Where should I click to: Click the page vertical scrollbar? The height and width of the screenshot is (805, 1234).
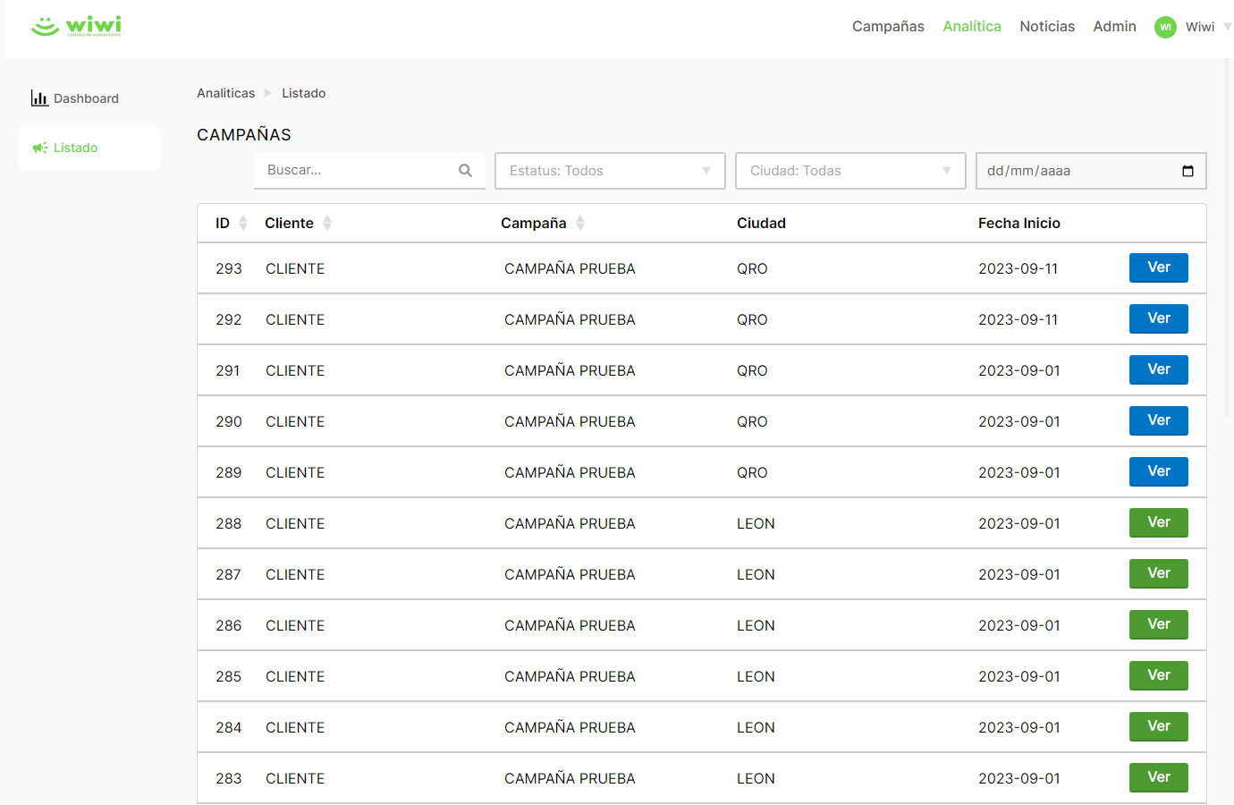[x=1229, y=238]
